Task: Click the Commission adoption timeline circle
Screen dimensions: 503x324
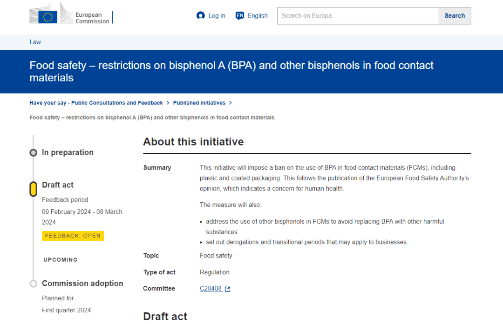Action: point(33,284)
